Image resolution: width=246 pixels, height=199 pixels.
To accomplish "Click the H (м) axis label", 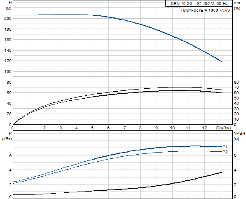I will pos(9,5).
